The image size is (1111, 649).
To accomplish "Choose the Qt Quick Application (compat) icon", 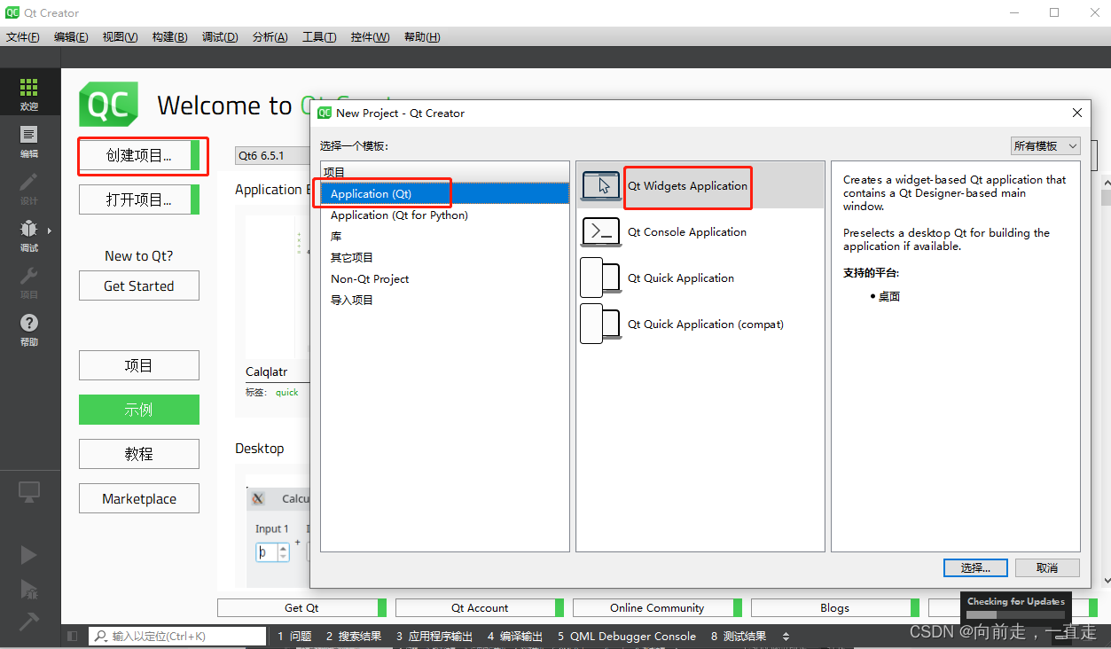I will [600, 324].
